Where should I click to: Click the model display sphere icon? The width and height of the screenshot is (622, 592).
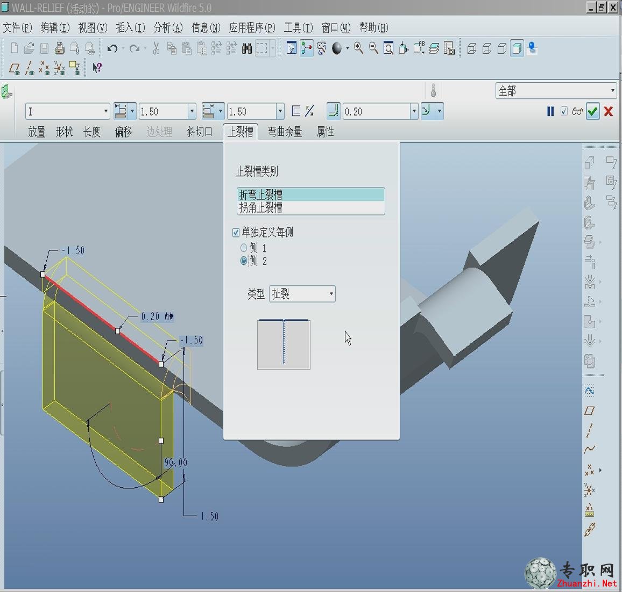[337, 48]
